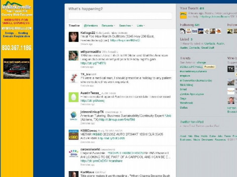This screenshot has height=177, width=237.
Task: Open linkup link in jobsonlinkupTX tweet
Action: click(117, 119)
